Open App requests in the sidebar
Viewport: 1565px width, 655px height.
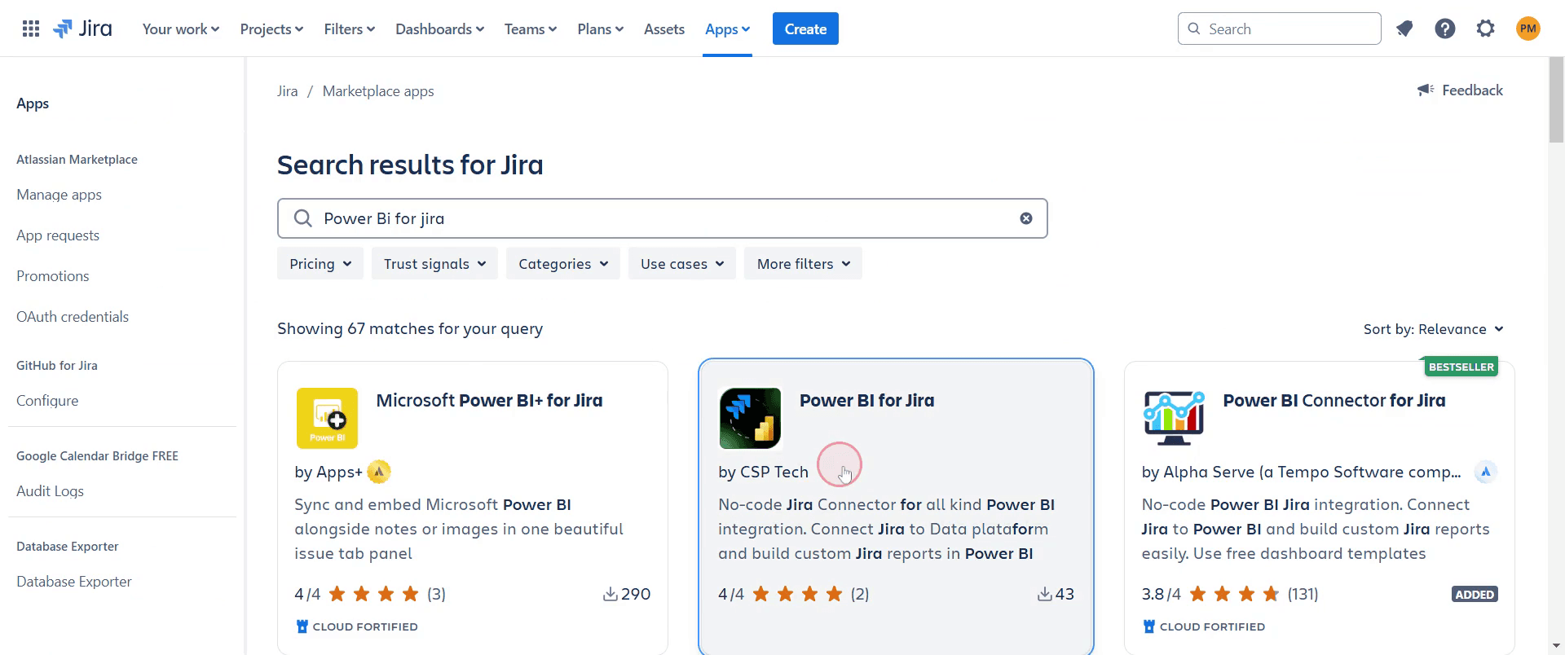[x=58, y=235]
